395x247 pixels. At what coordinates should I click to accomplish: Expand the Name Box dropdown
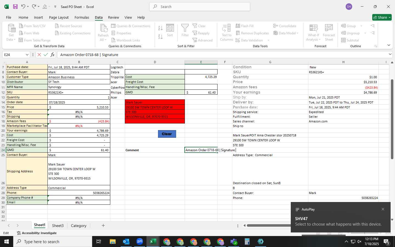click(27, 55)
